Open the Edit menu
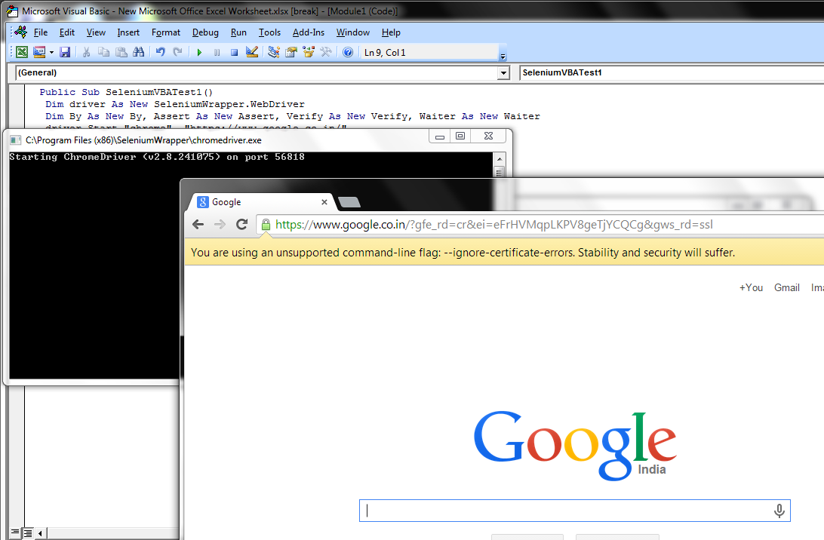Viewport: 824px width, 540px height. 66,32
